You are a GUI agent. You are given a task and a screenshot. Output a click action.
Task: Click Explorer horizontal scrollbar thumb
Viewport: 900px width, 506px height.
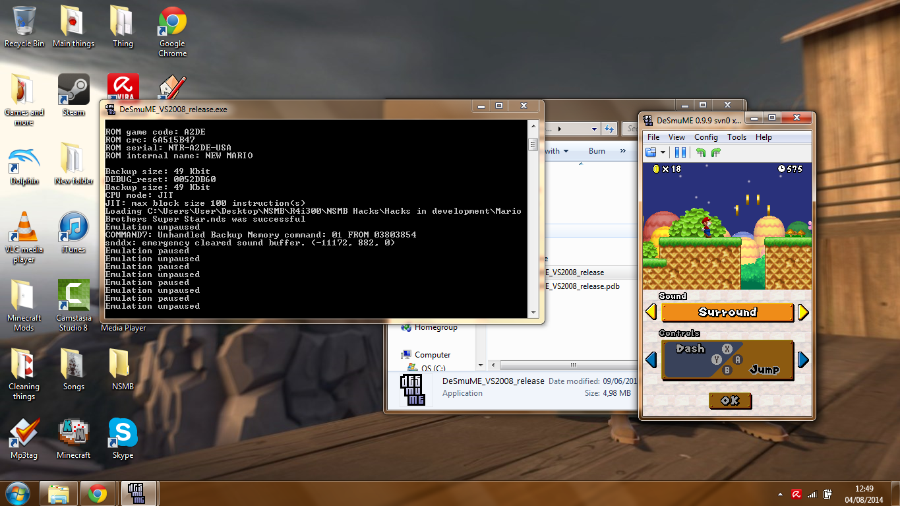pos(572,365)
